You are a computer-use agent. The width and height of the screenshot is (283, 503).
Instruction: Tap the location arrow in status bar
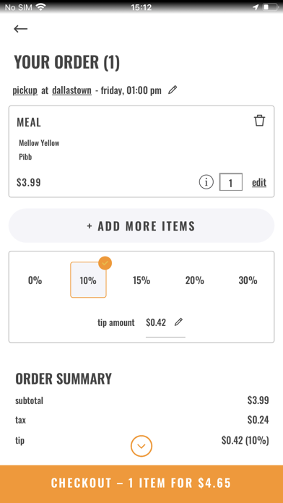coord(256,7)
